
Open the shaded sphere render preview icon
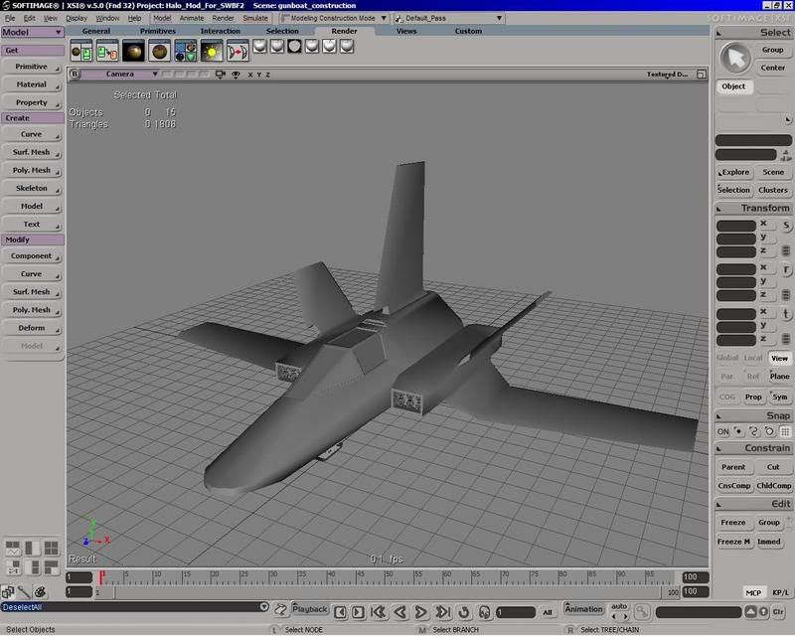click(x=133, y=52)
